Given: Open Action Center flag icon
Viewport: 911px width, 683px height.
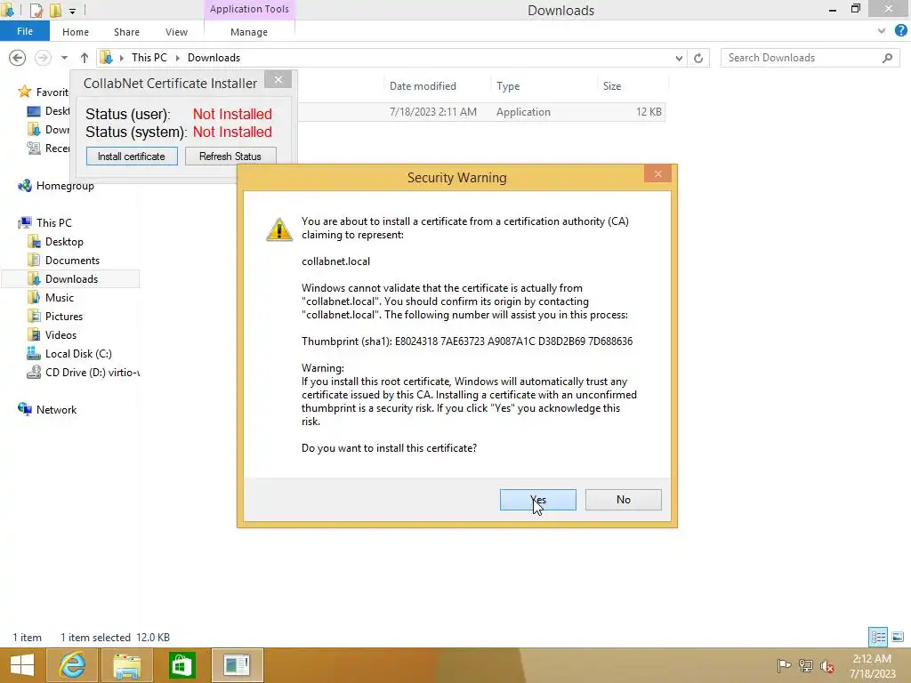Looking at the screenshot, I should pos(784,665).
